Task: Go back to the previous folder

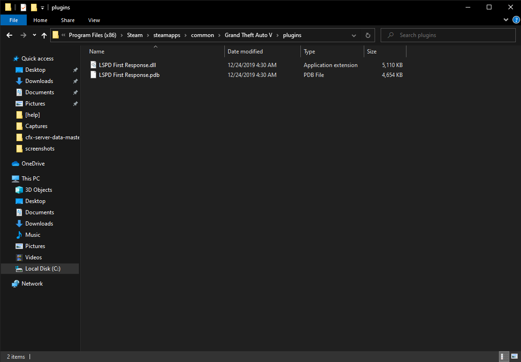Action: pyautogui.click(x=9, y=35)
